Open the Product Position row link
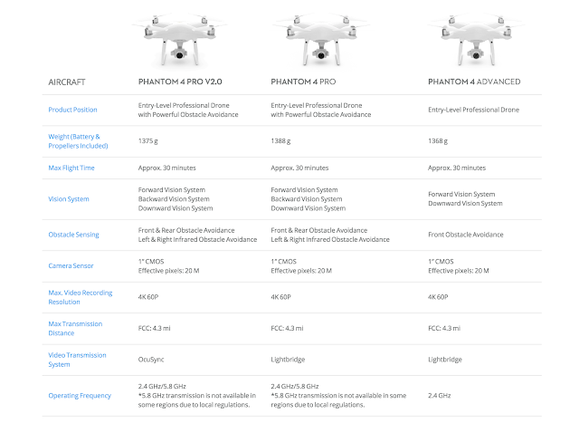 (x=72, y=110)
